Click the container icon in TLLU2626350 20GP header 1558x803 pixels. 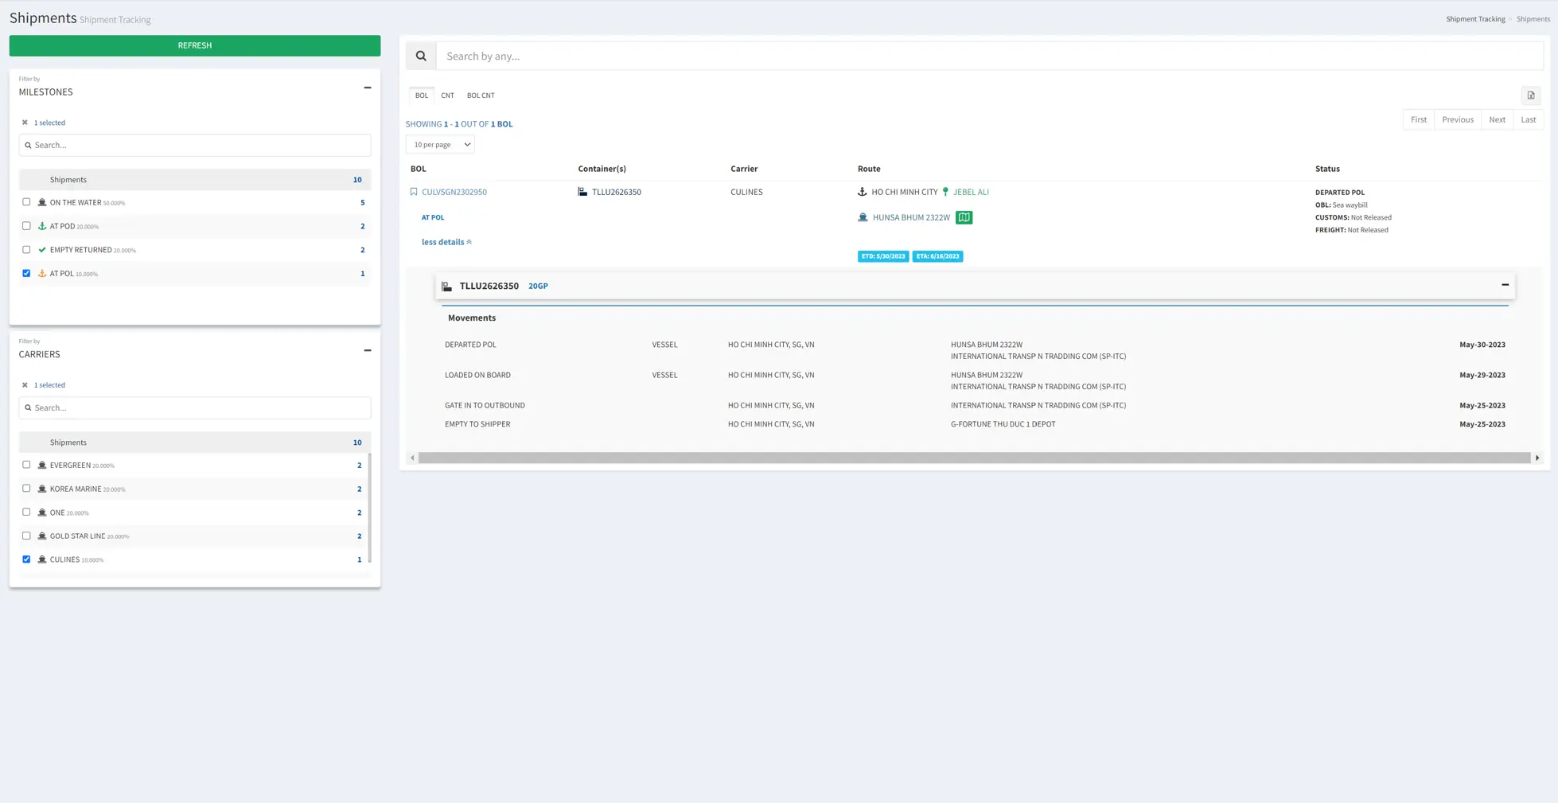pyautogui.click(x=447, y=287)
